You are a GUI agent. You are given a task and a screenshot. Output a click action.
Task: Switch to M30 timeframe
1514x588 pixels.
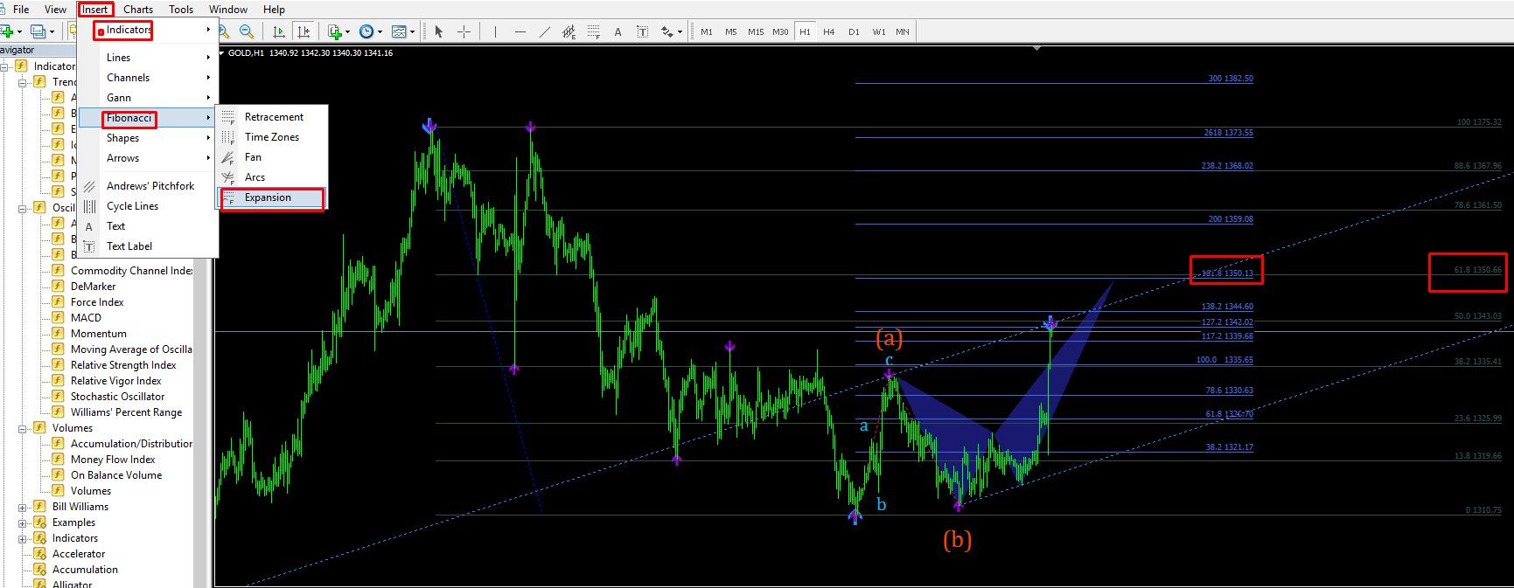pos(780,31)
